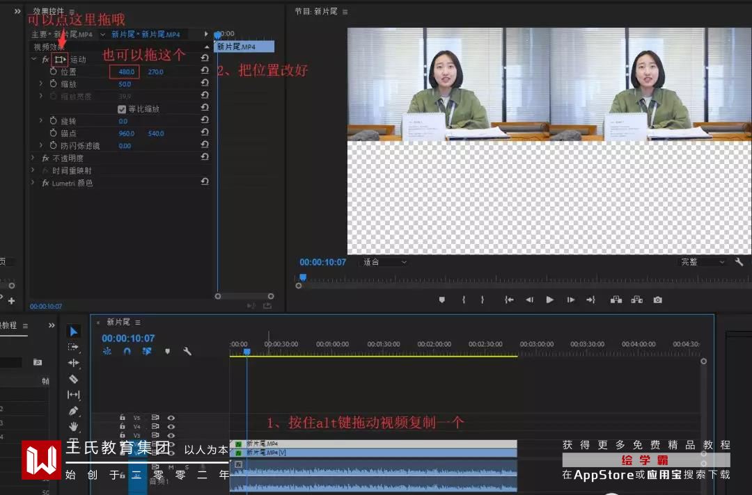
Task: Go to Out point
Action: point(591,300)
